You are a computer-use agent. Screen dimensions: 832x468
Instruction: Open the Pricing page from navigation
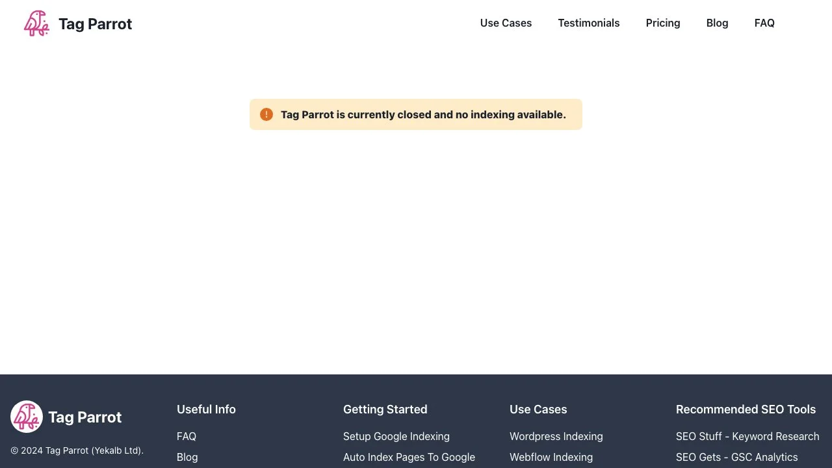point(663,23)
